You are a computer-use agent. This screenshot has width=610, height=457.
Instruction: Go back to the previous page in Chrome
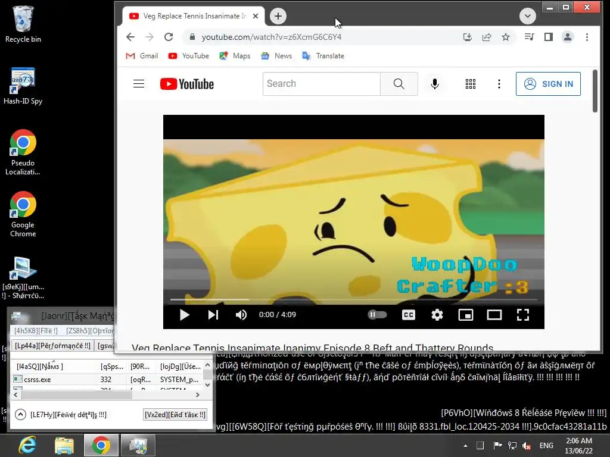130,37
